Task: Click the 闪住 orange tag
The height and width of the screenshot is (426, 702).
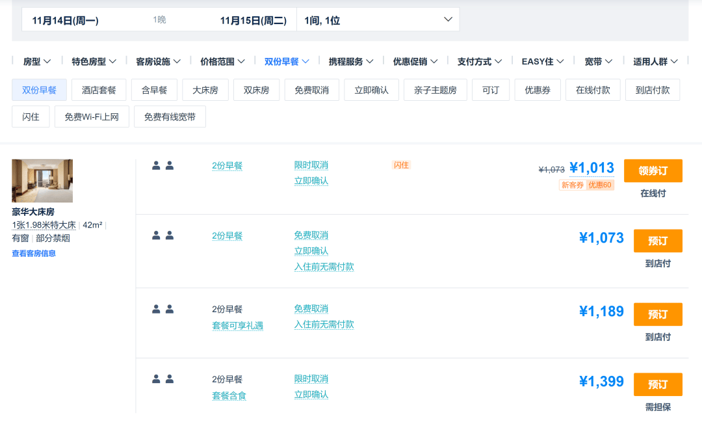Action: 401,165
